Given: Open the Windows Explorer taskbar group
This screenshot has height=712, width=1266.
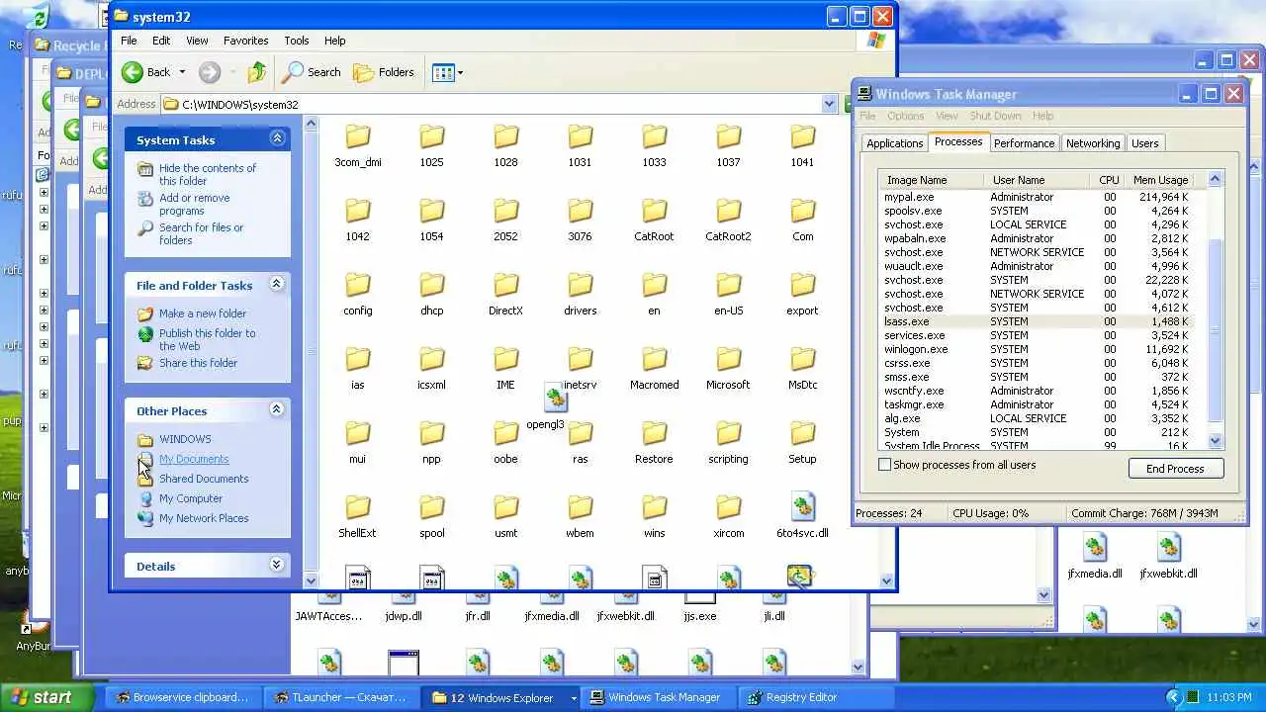Looking at the screenshot, I should 502,697.
